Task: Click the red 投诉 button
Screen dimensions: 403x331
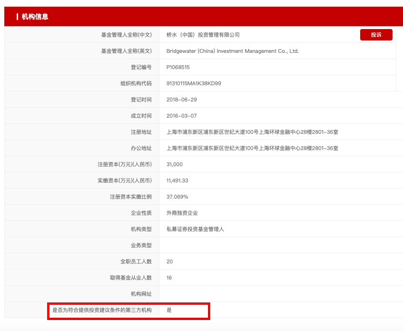Action: click(376, 35)
